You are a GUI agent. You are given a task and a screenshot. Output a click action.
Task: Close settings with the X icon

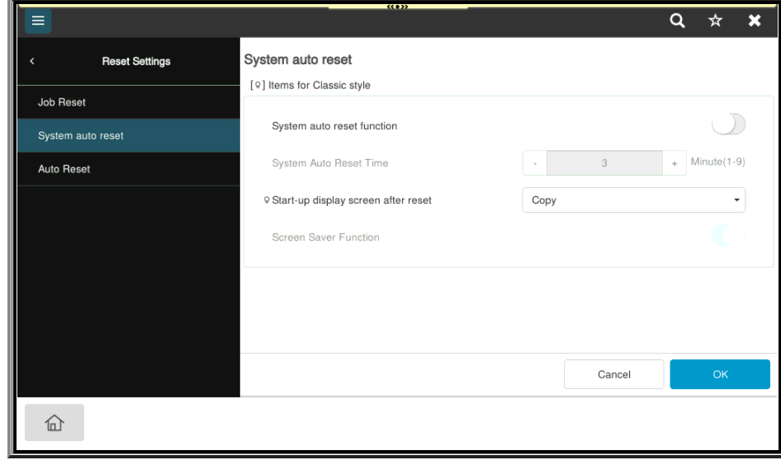(x=754, y=21)
